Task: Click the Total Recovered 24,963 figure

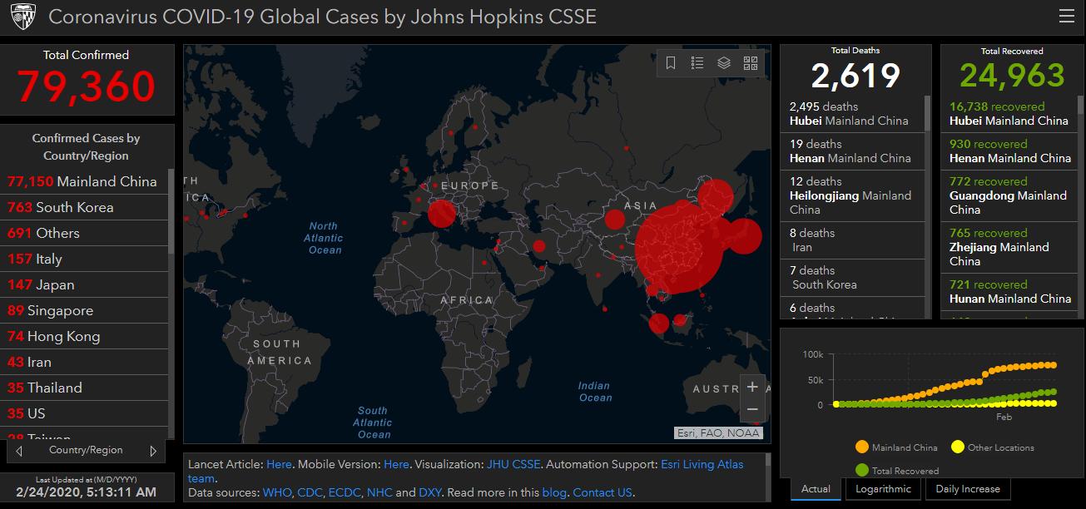Action: pos(1012,76)
